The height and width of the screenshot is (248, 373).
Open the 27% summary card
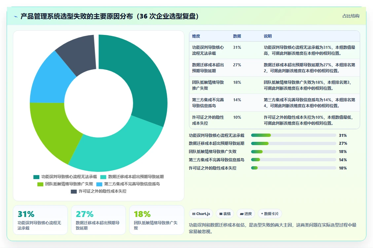98,220
